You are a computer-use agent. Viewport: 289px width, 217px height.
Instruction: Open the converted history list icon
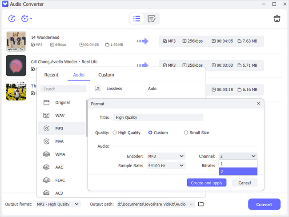click(152, 19)
